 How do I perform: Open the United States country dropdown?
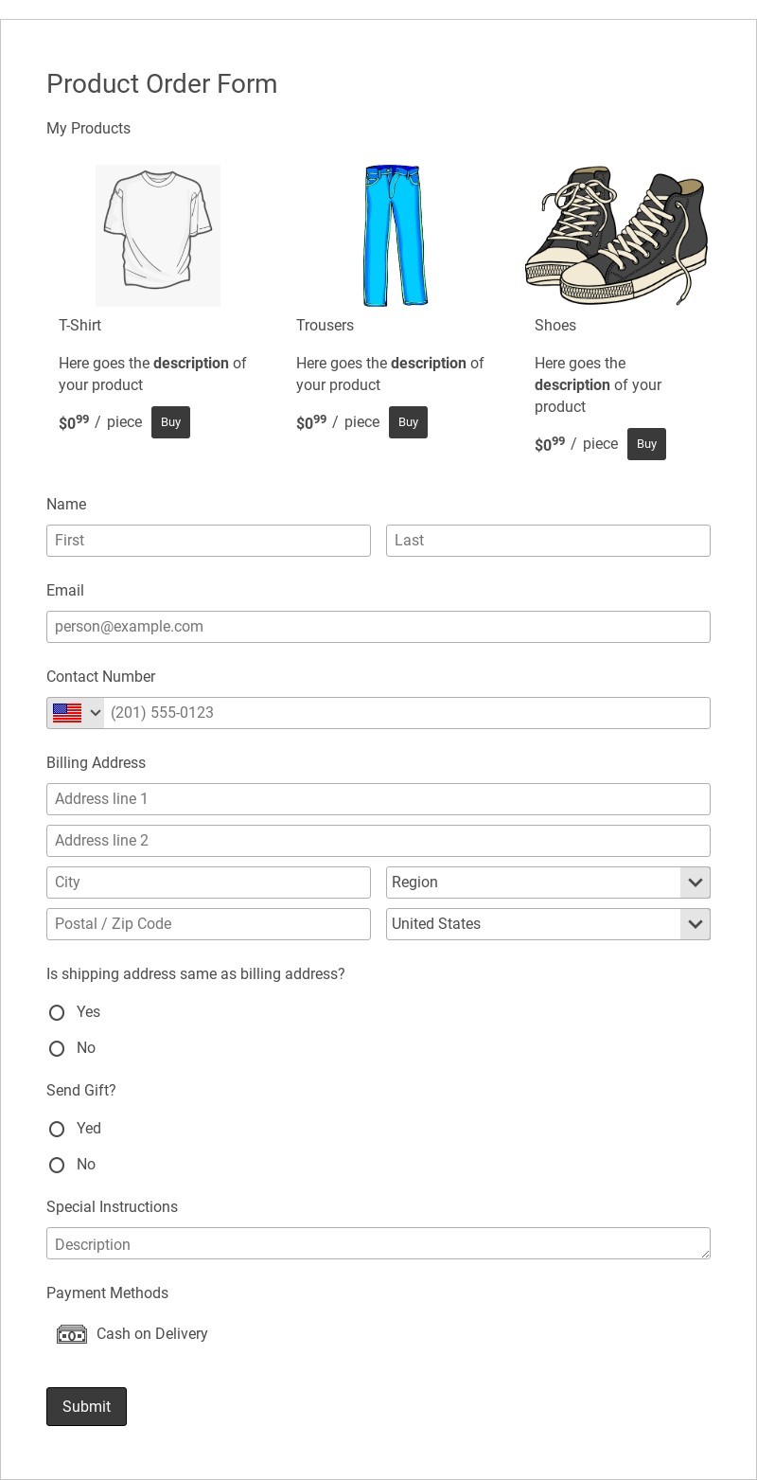[x=548, y=924]
